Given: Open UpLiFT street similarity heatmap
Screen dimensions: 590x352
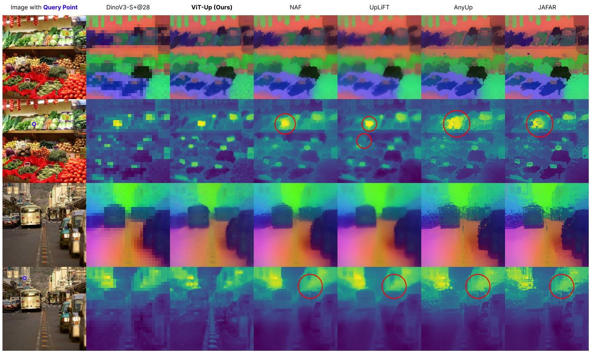Looking at the screenshot, I should [x=379, y=309].
